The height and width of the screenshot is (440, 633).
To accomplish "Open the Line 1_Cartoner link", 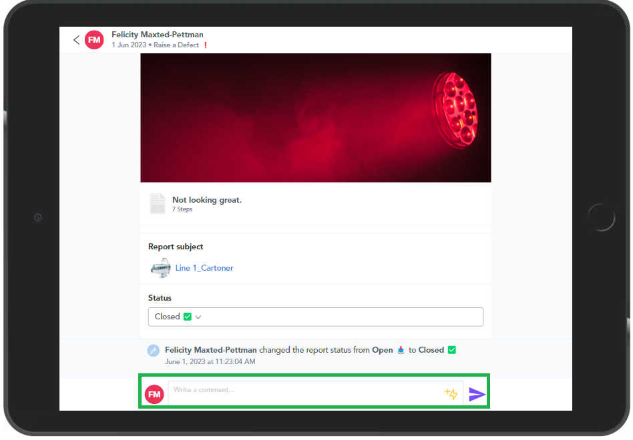I will [x=204, y=268].
